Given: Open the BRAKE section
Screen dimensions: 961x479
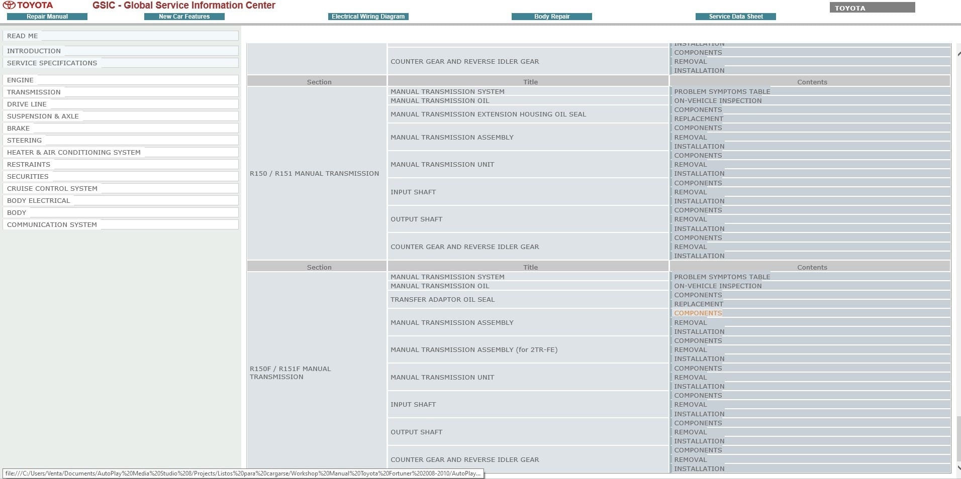Looking at the screenshot, I should 121,128.
